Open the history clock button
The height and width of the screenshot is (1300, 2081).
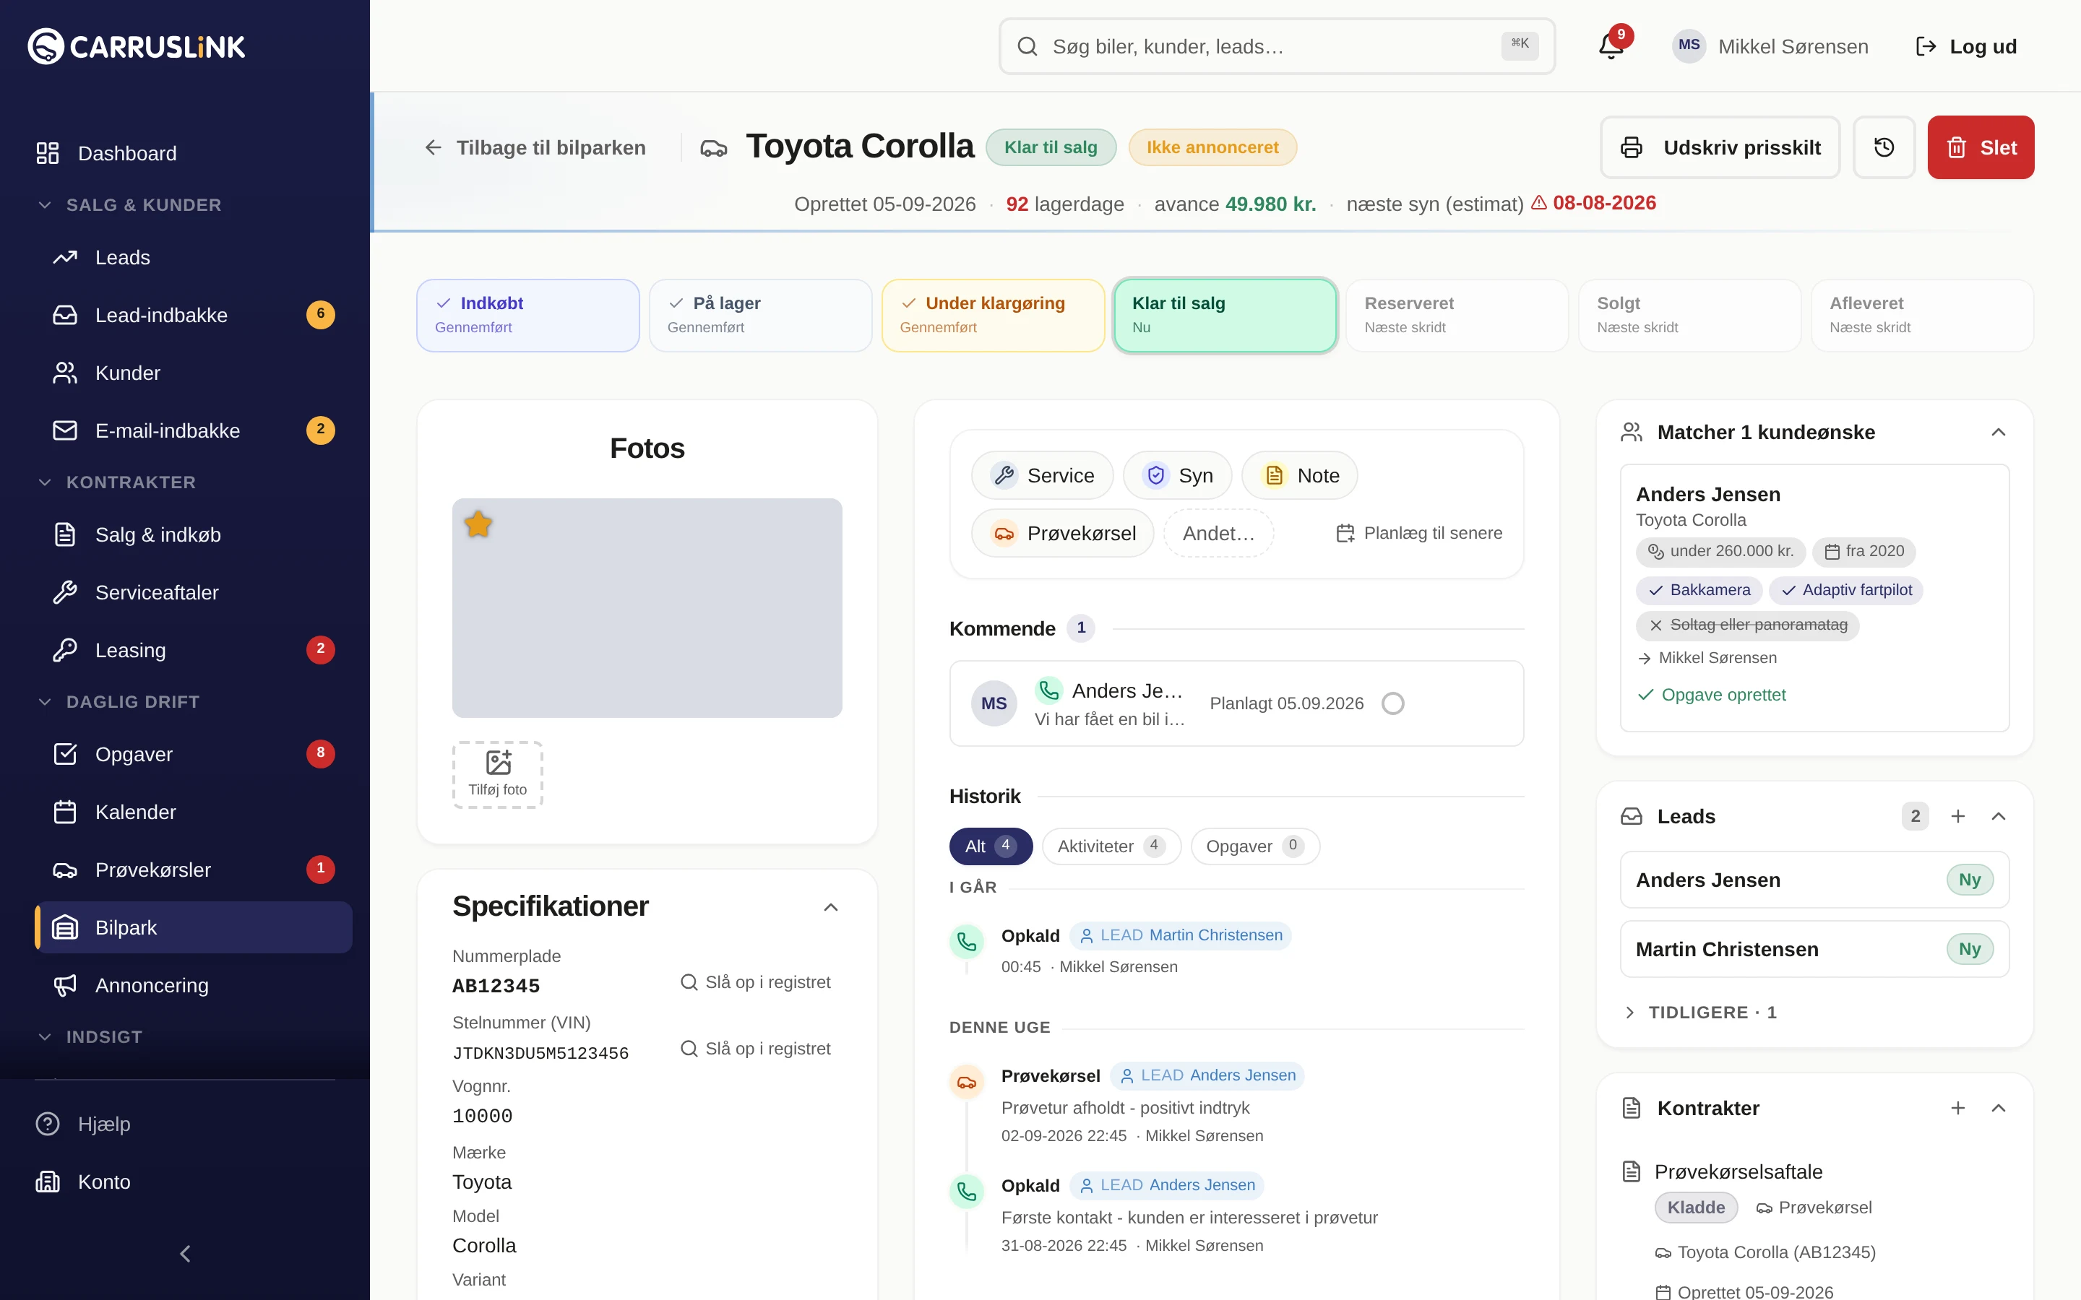(1884, 147)
